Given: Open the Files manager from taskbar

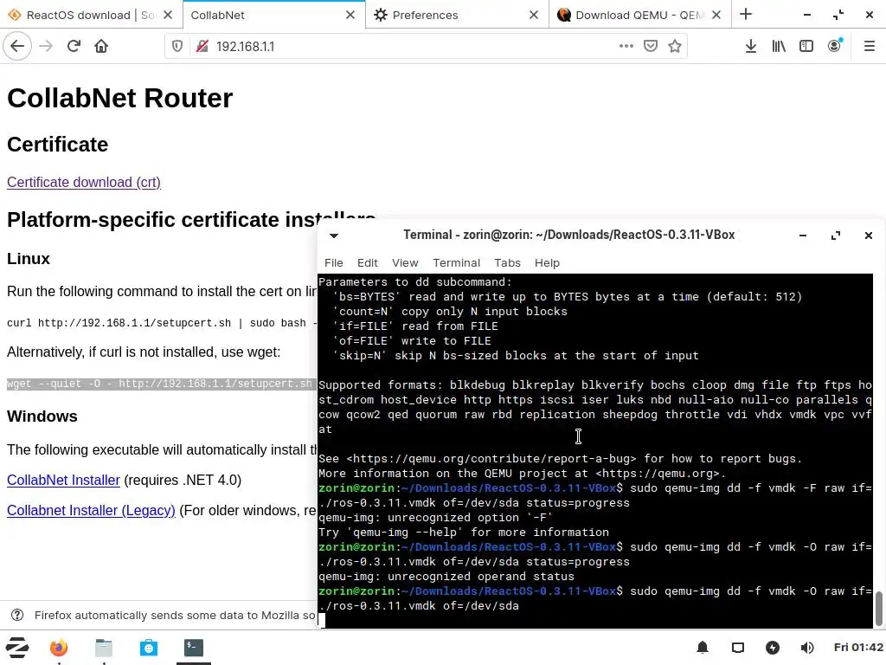Looking at the screenshot, I should tap(104, 648).
